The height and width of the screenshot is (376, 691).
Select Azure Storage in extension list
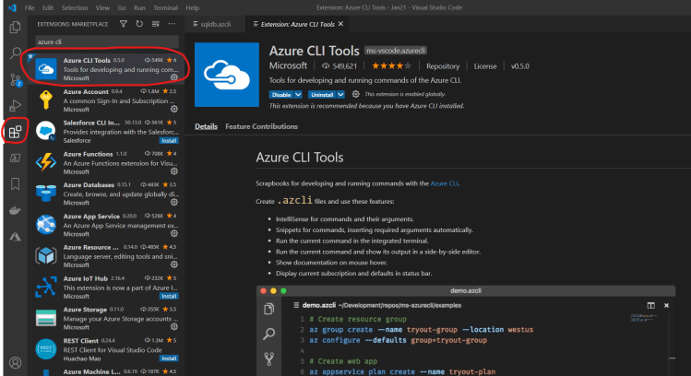click(107, 318)
